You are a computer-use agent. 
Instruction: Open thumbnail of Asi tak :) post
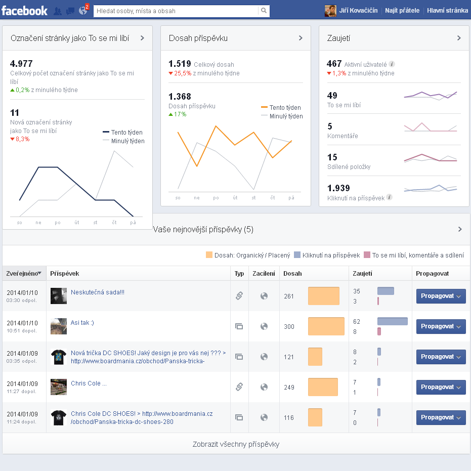59,326
